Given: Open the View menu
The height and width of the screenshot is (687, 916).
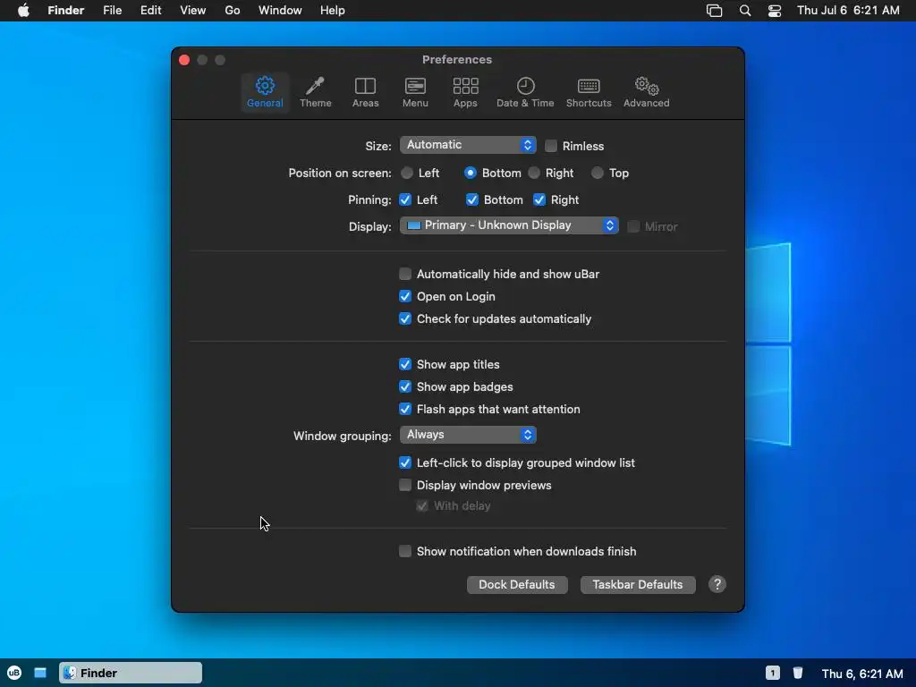Looking at the screenshot, I should tap(193, 11).
